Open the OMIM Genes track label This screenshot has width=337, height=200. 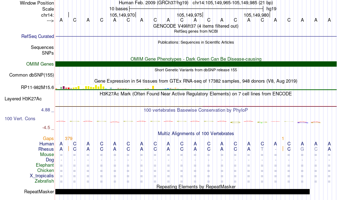tap(40, 64)
